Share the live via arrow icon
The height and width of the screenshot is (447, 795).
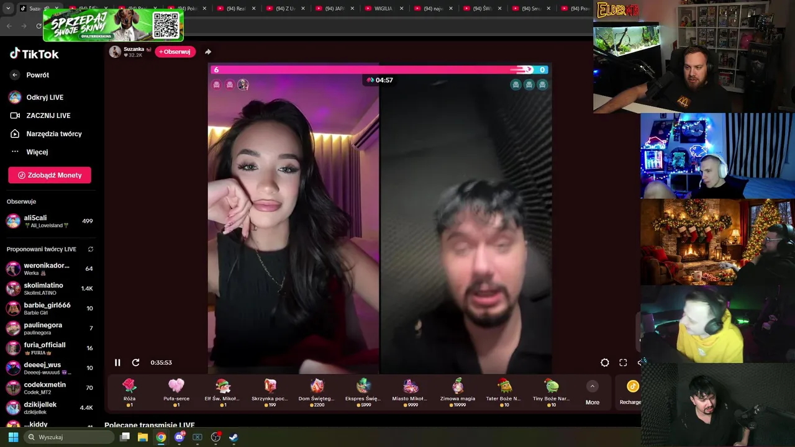[x=208, y=52]
